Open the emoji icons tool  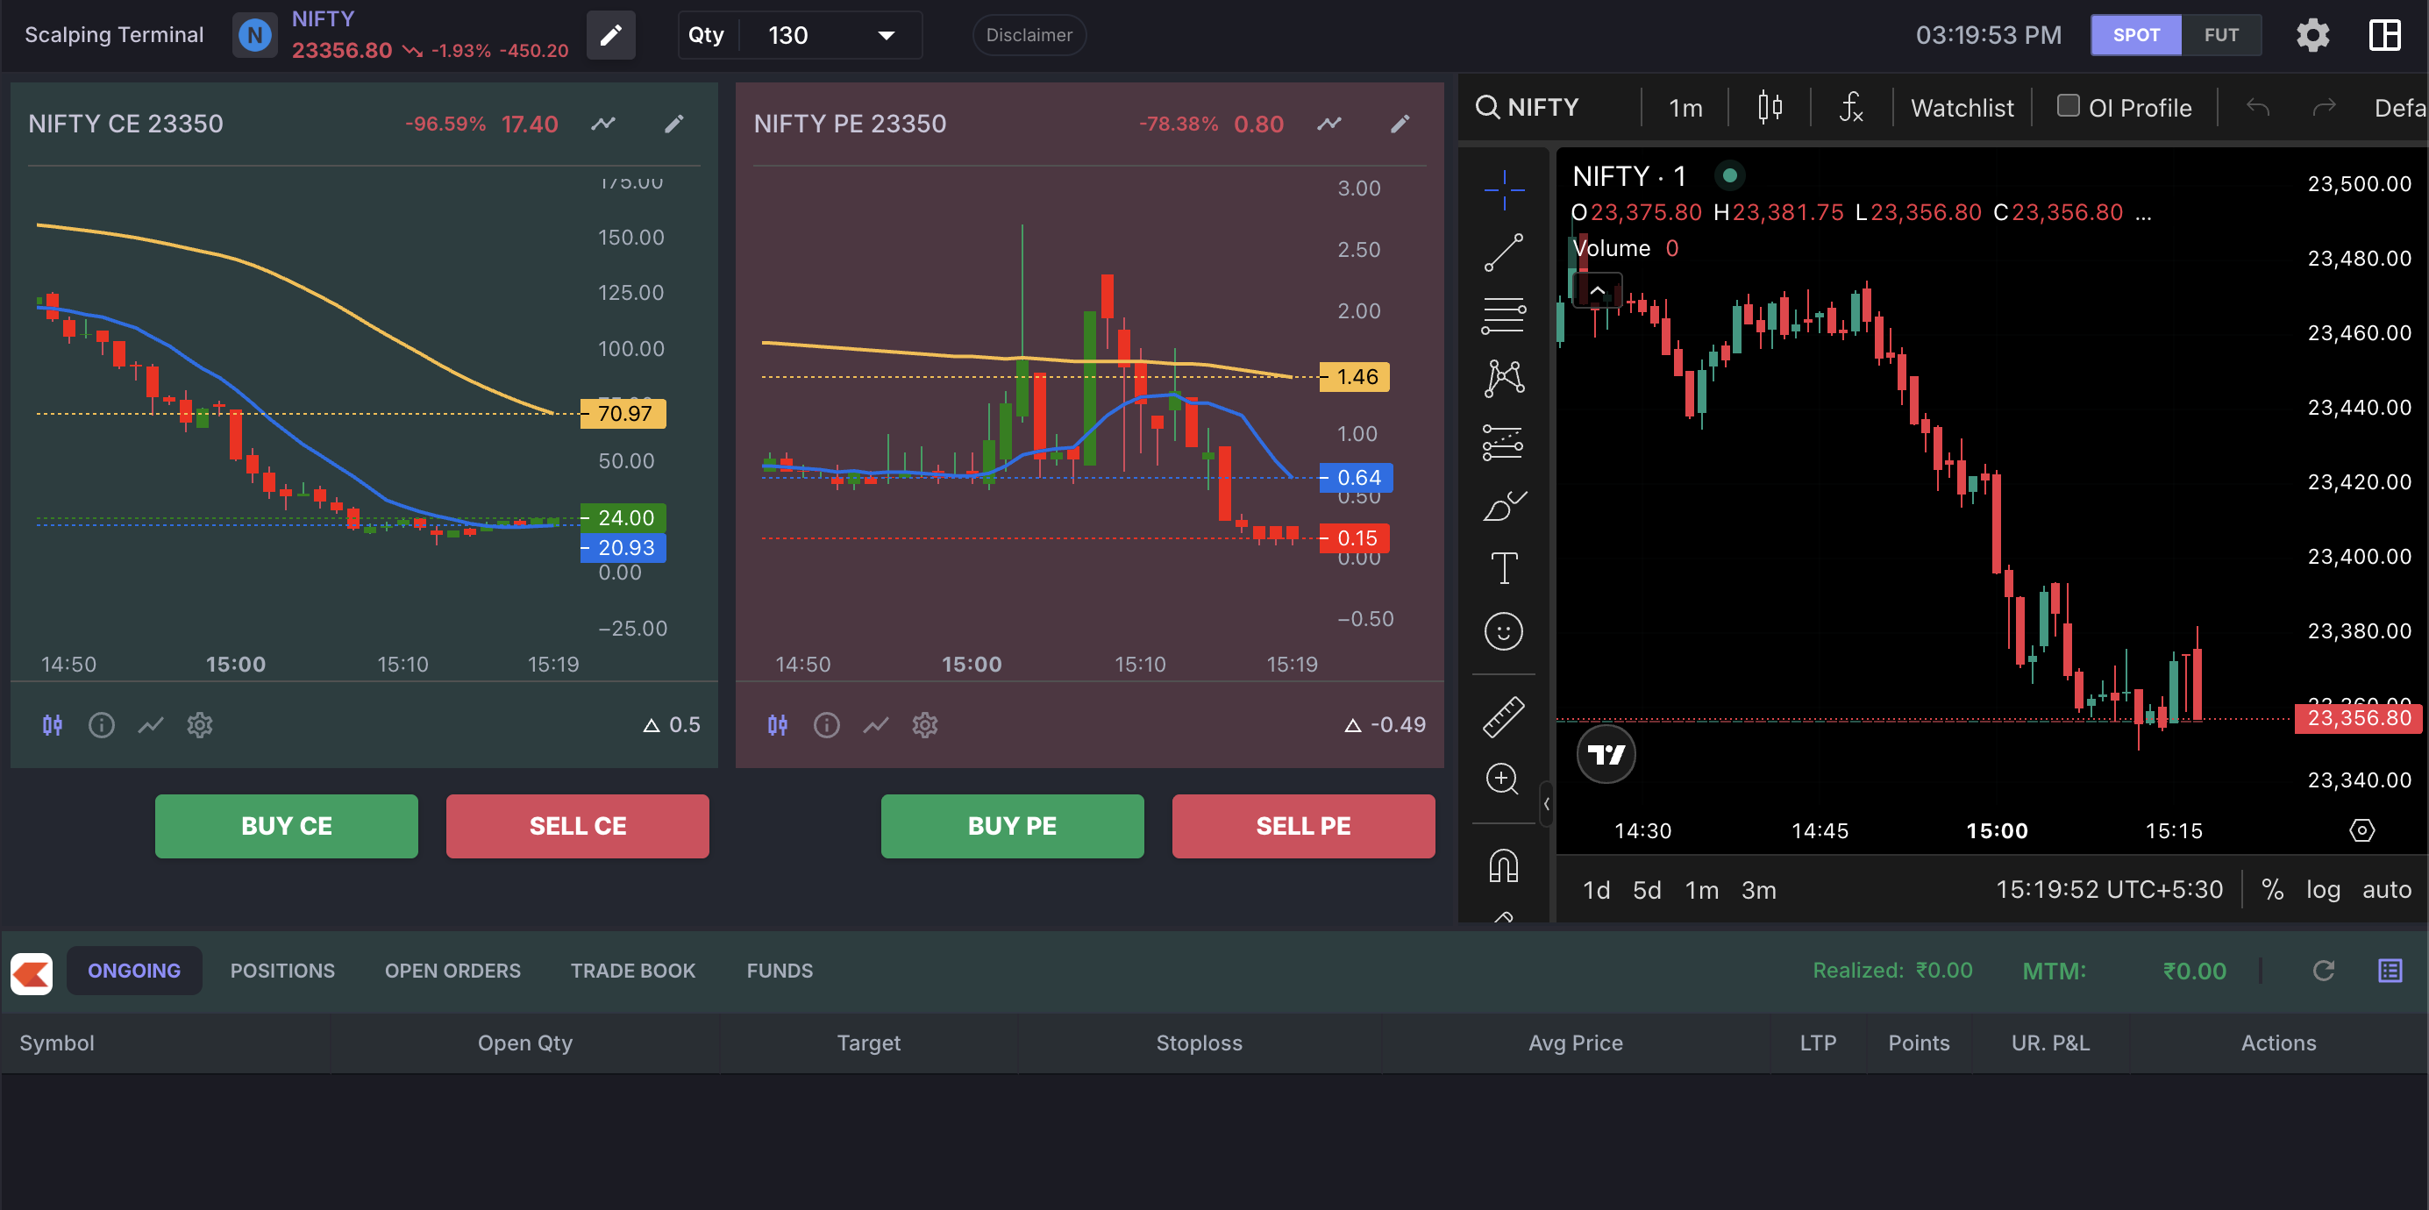pos(1504,631)
